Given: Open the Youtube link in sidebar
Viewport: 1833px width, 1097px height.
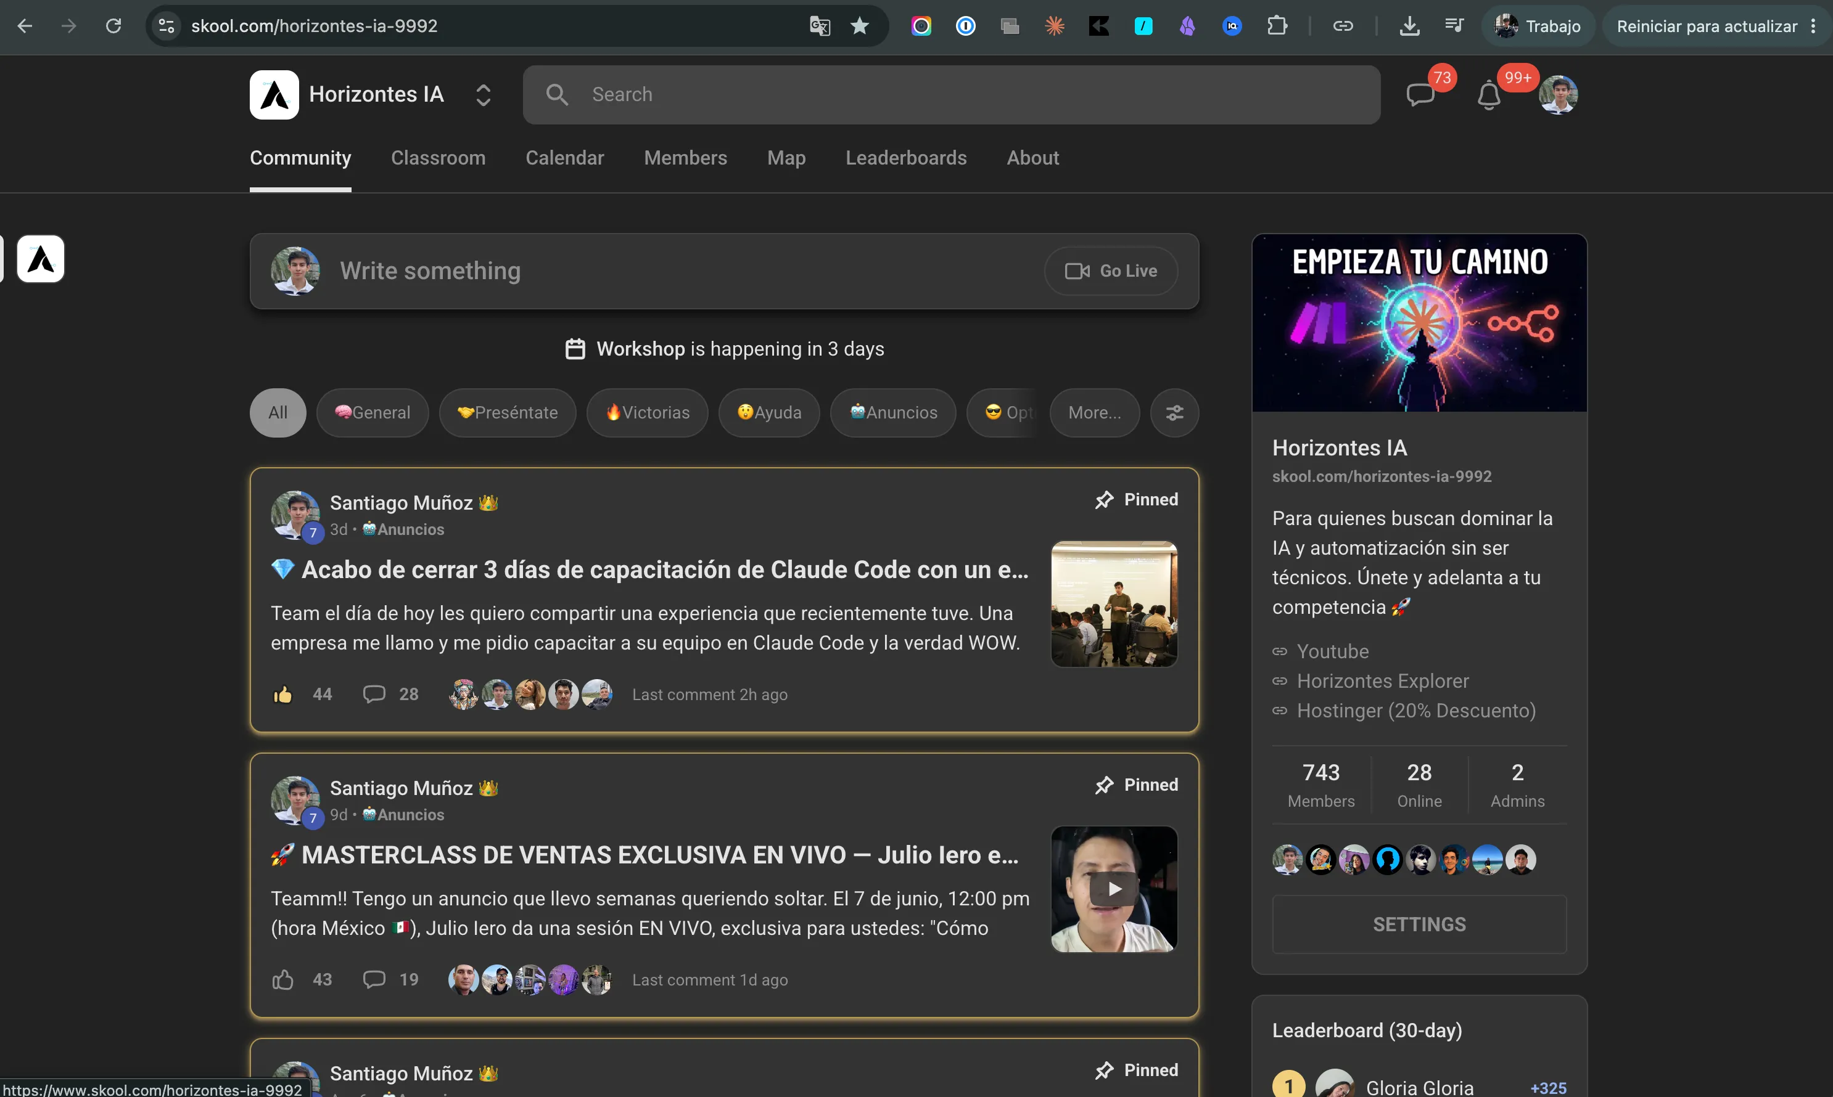Looking at the screenshot, I should (1332, 651).
